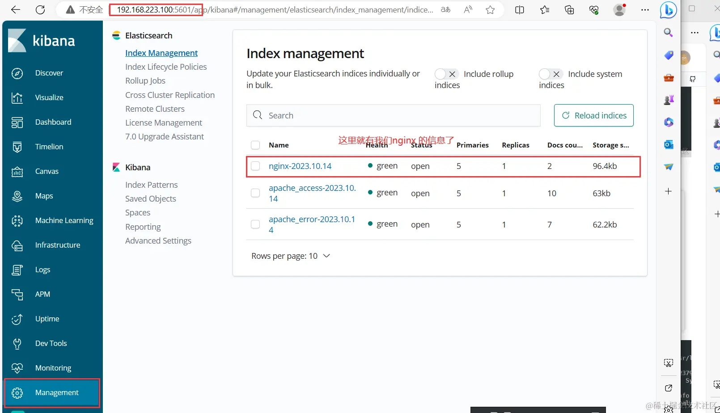Check the nginx-2023.10.14 row checkbox
This screenshot has height=413, width=720.
[255, 166]
